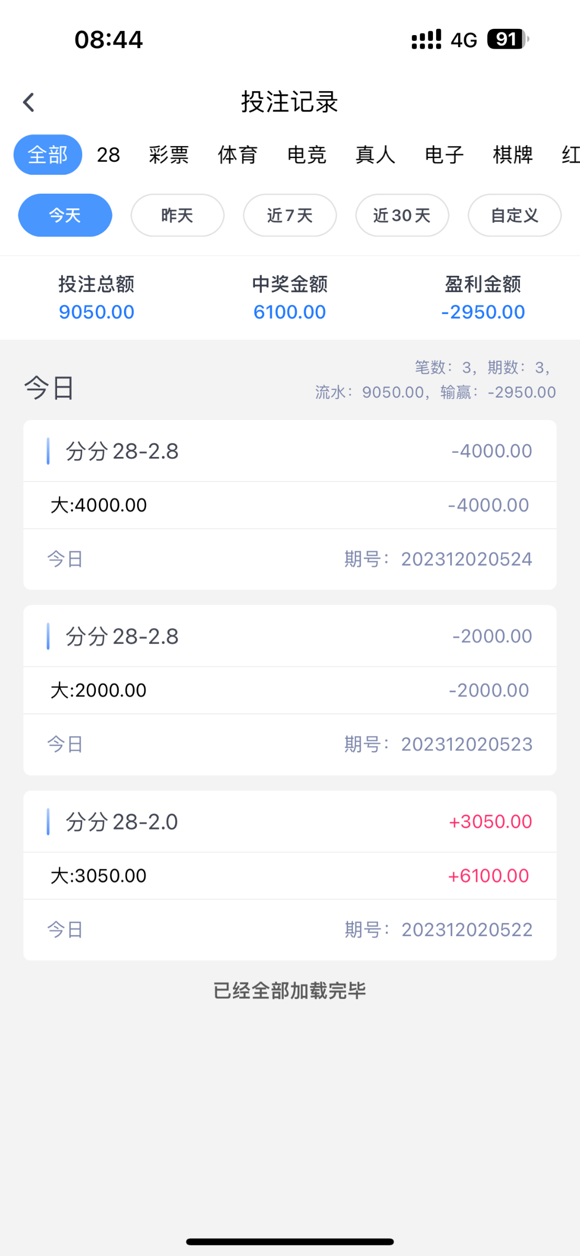Open the 自定义 date range picker
Image resolution: width=580 pixels, height=1256 pixels.
[x=515, y=215]
